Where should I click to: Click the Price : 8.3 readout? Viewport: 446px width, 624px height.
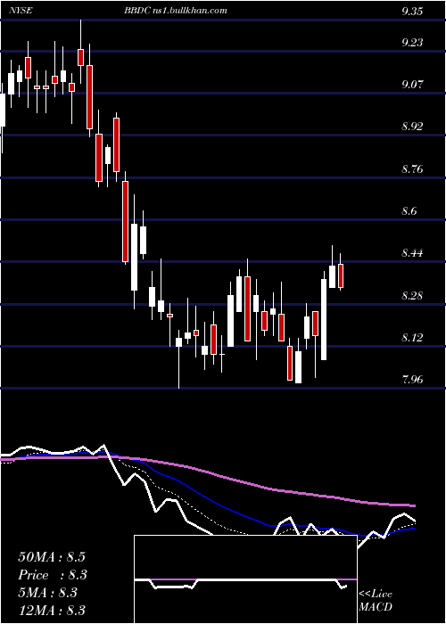tap(53, 575)
